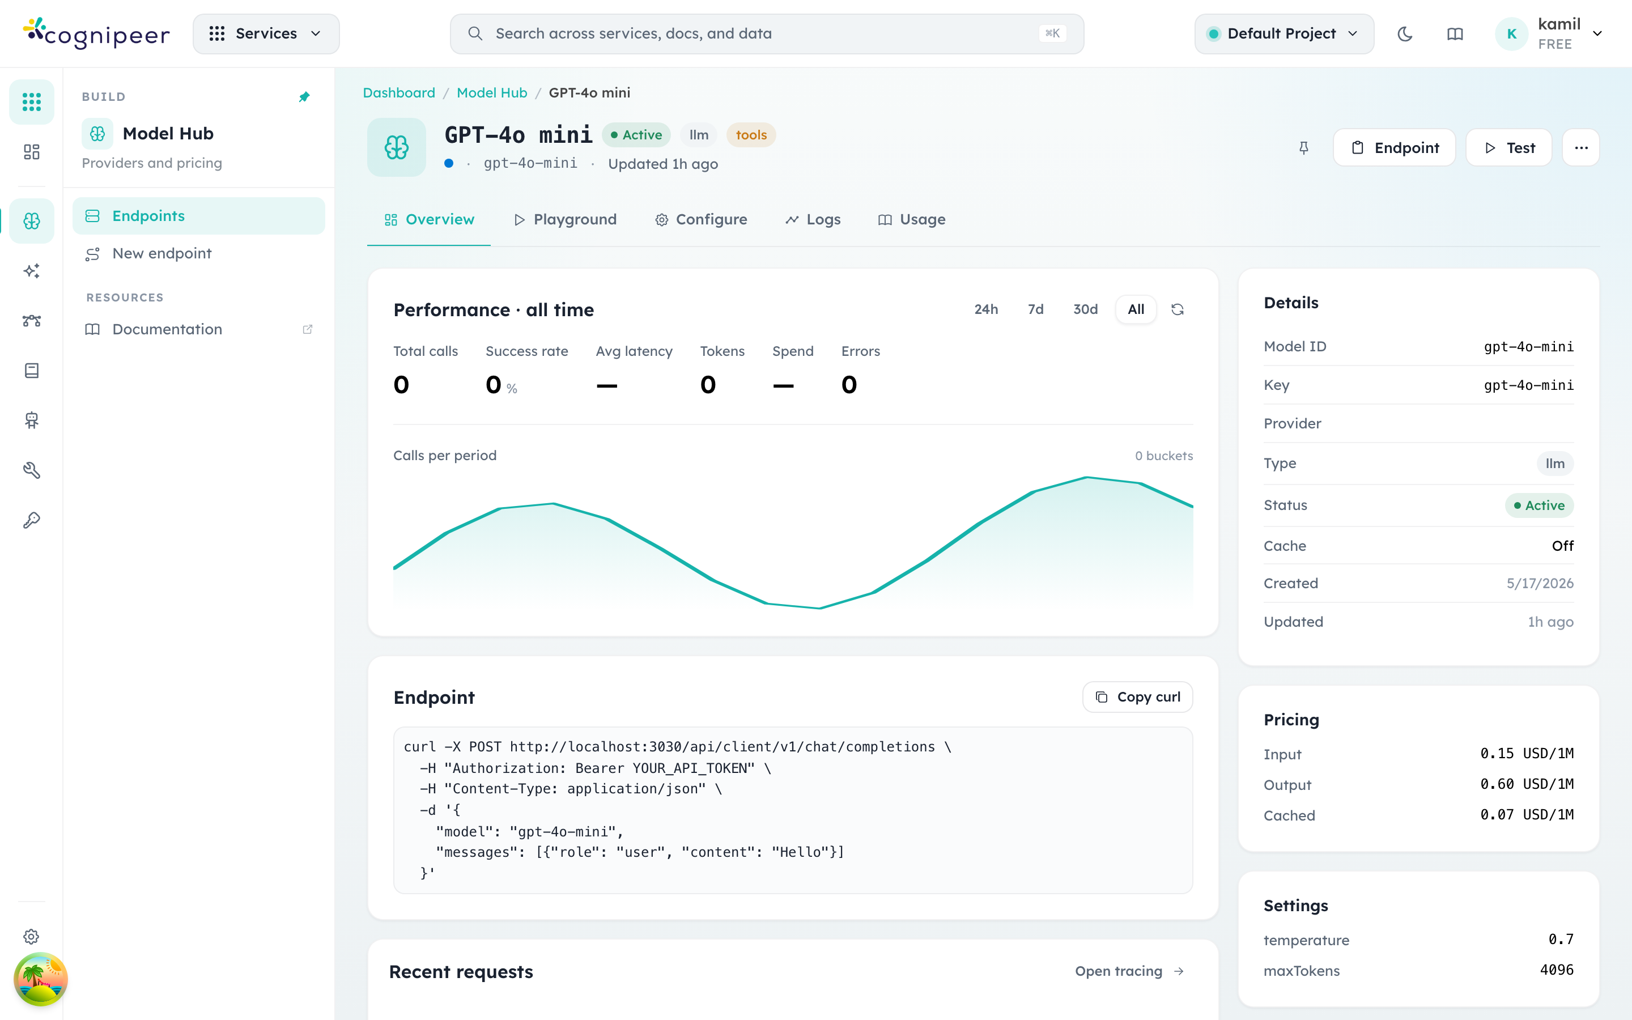The image size is (1632, 1020).
Task: Toggle dark mode with the moon icon
Action: point(1405,34)
